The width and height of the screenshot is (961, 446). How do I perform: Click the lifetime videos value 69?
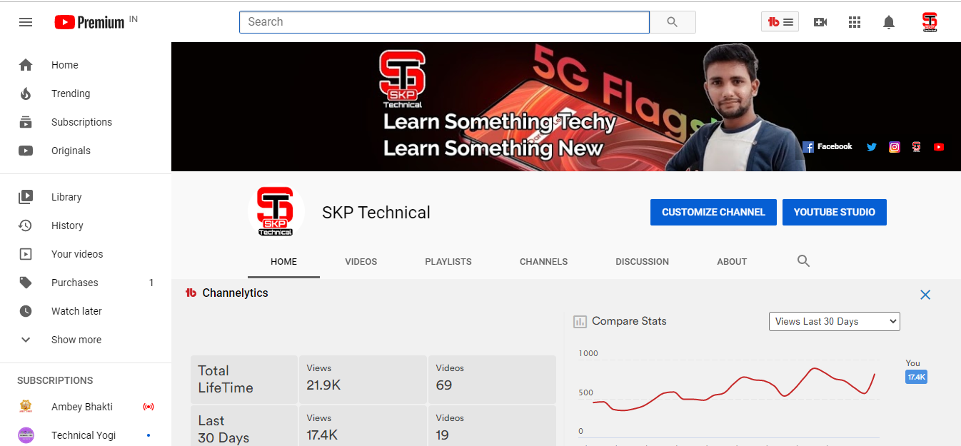click(x=444, y=385)
